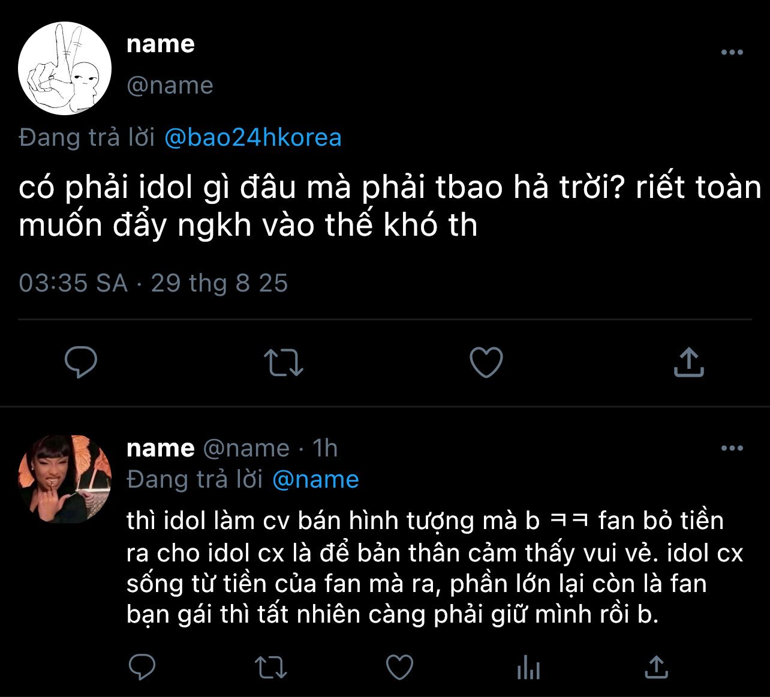This screenshot has width=770, height=697.
Task: Open main author's gray @name handle
Action: (170, 85)
